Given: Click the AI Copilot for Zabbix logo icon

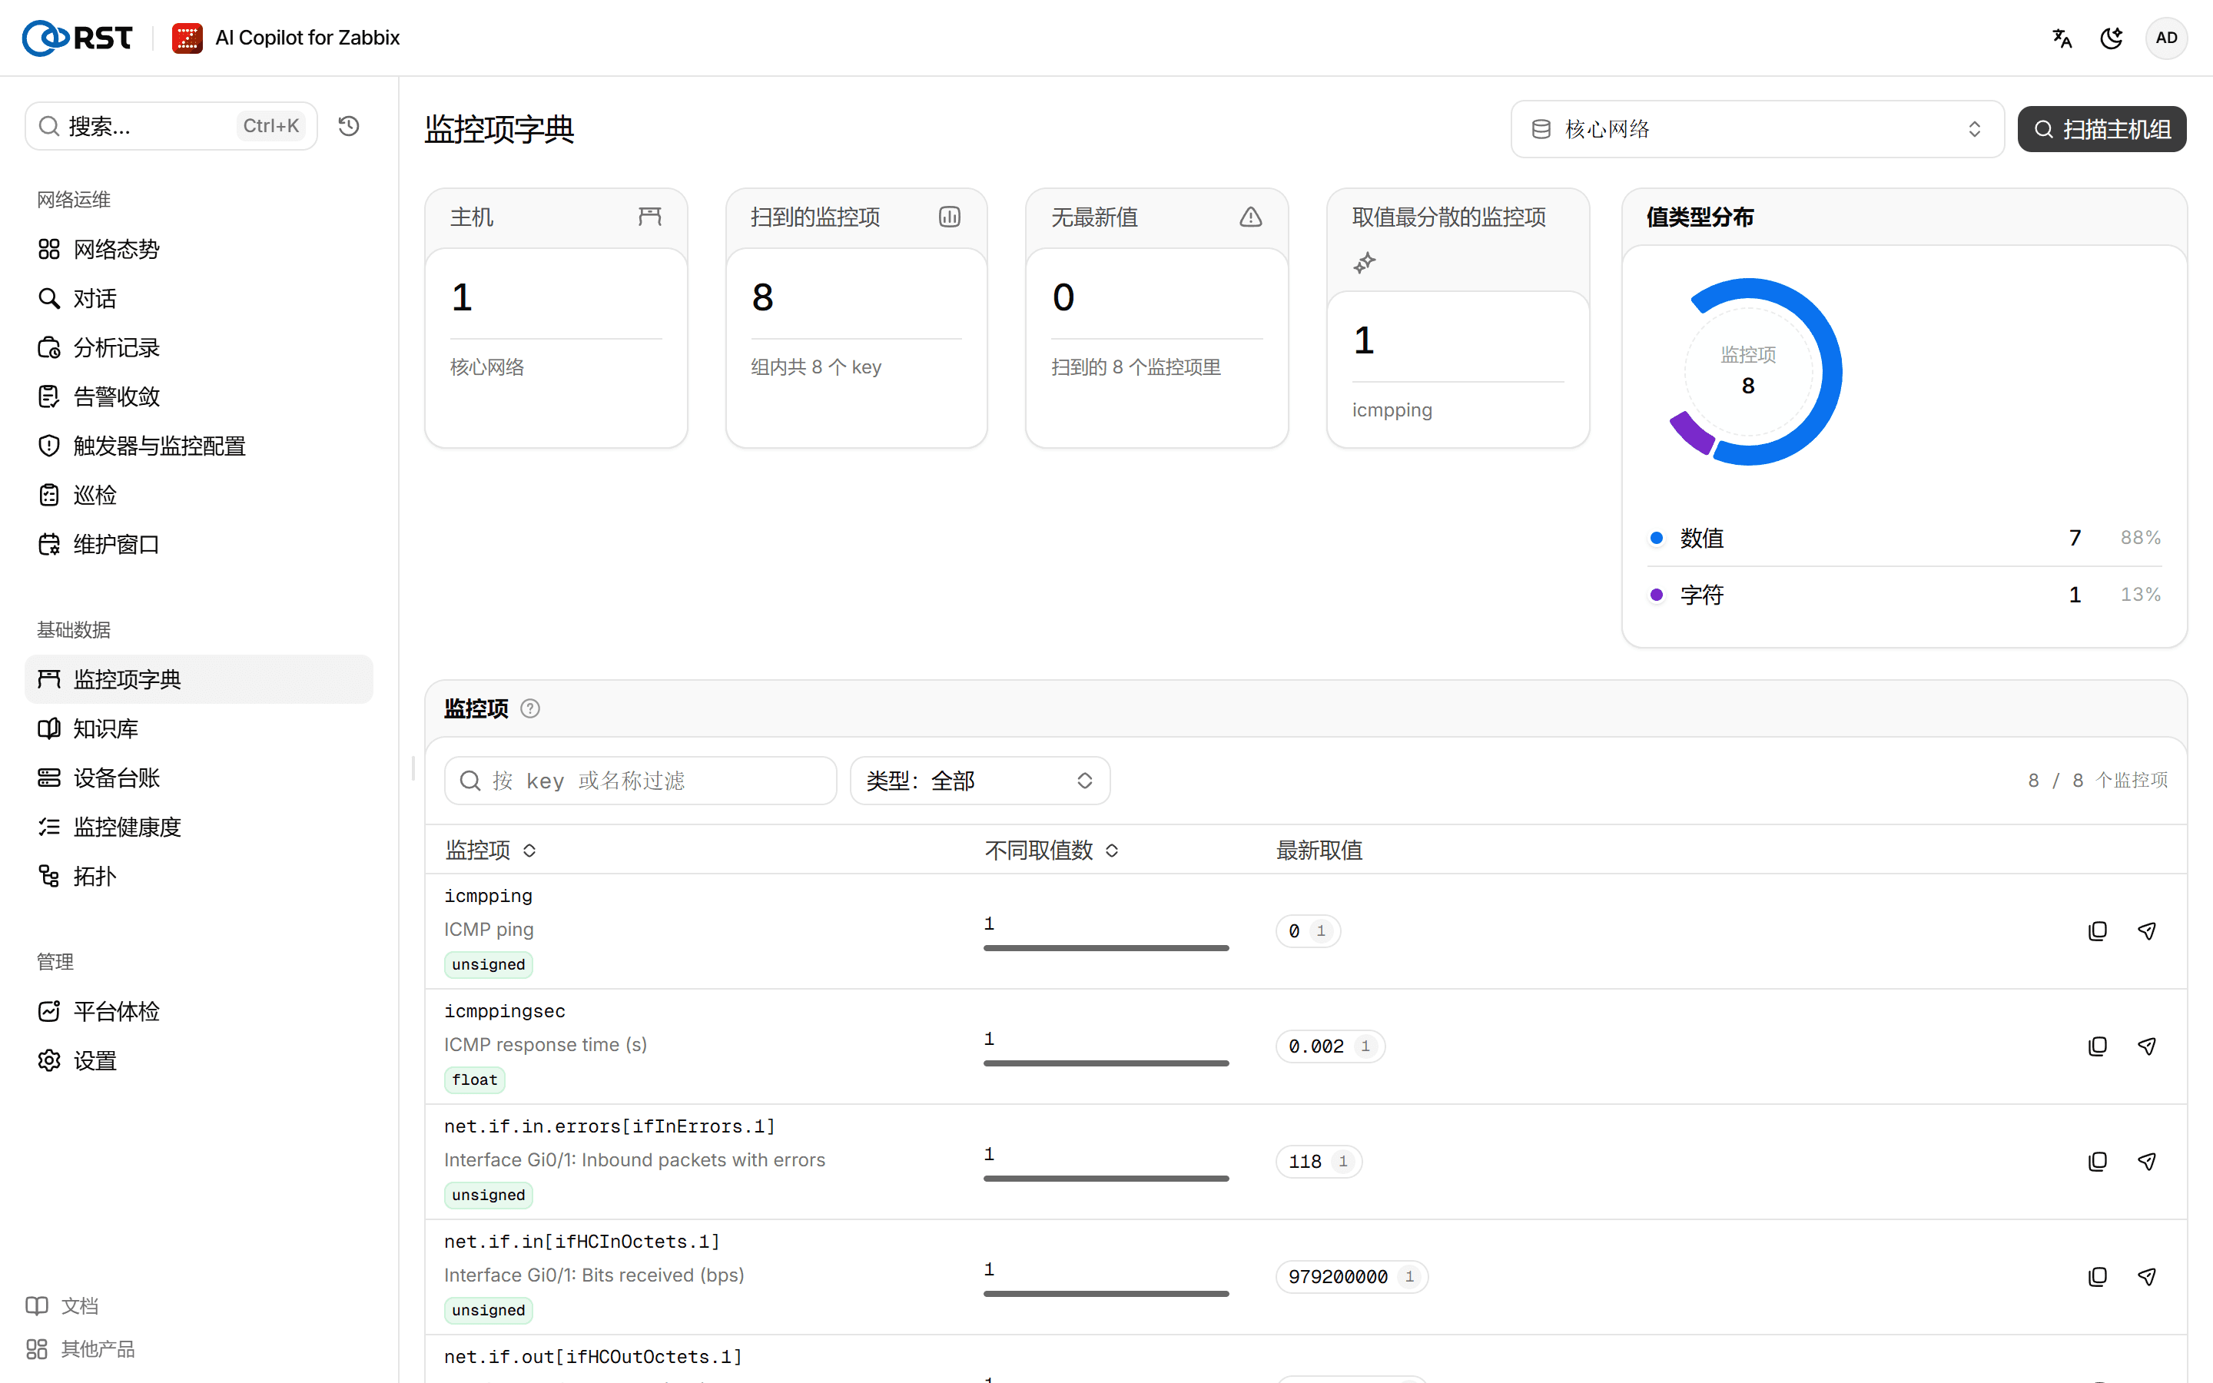Looking at the screenshot, I should 187,38.
